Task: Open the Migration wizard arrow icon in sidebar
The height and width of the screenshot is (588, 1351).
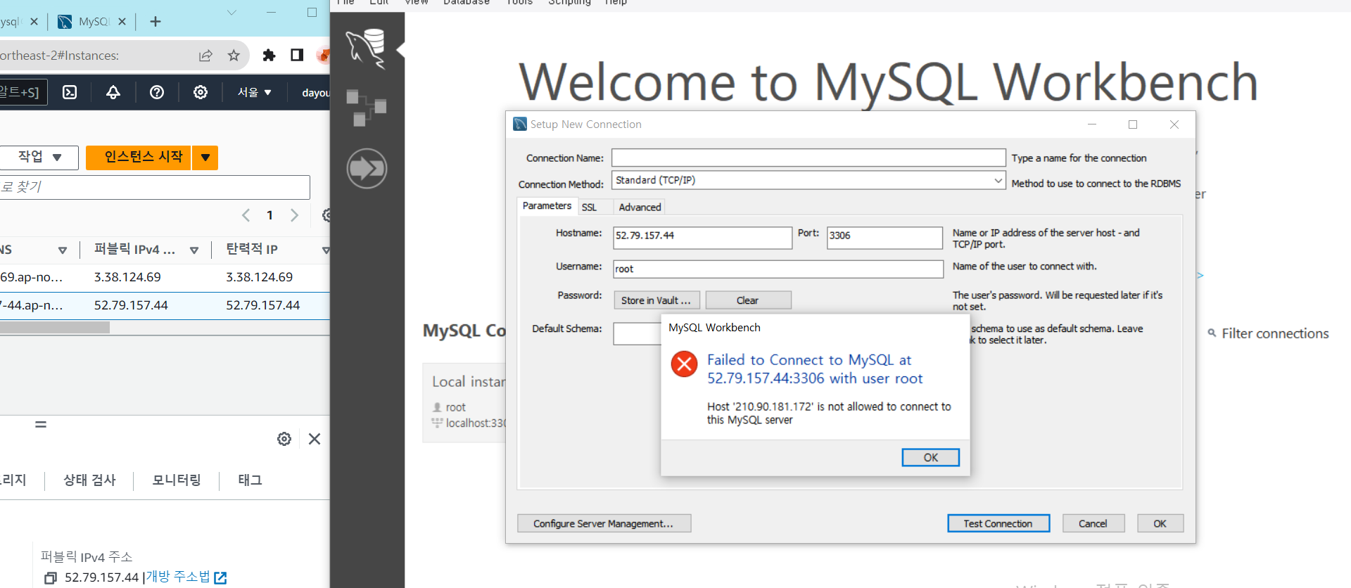Action: [367, 168]
